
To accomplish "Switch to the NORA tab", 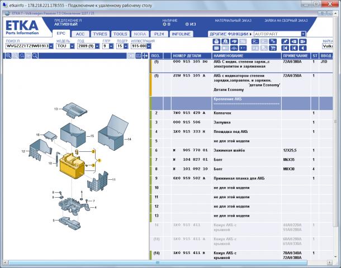I will [140, 34].
